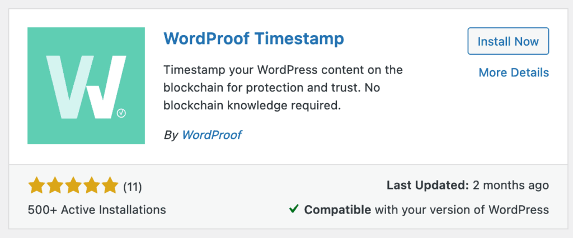Click the Last Updated label

coord(428,185)
